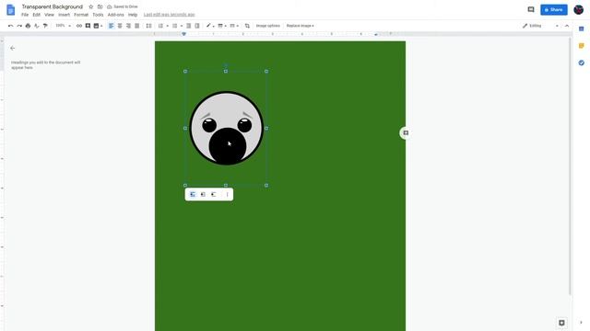This screenshot has height=331, width=590.
Task: Open the Help menu
Action: coord(133,15)
